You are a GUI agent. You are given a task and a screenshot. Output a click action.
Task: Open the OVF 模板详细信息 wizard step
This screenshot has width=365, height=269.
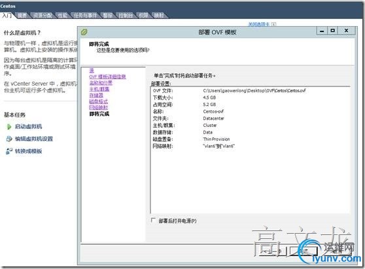click(x=107, y=77)
